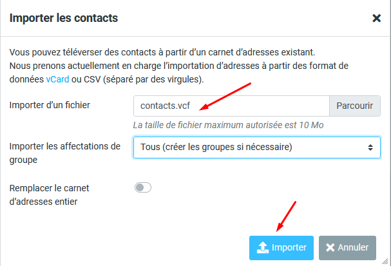Viewport: 391px width, 266px height.
Task: Click the upload icon on Importer button
Action: coord(263,247)
